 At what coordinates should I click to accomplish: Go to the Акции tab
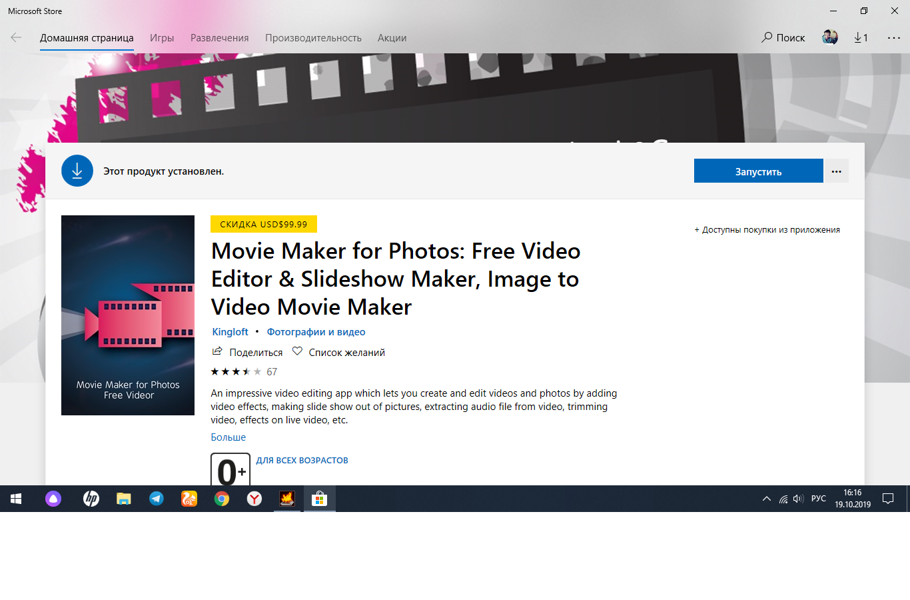392,38
